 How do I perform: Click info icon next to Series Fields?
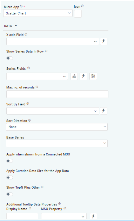click(29, 68)
